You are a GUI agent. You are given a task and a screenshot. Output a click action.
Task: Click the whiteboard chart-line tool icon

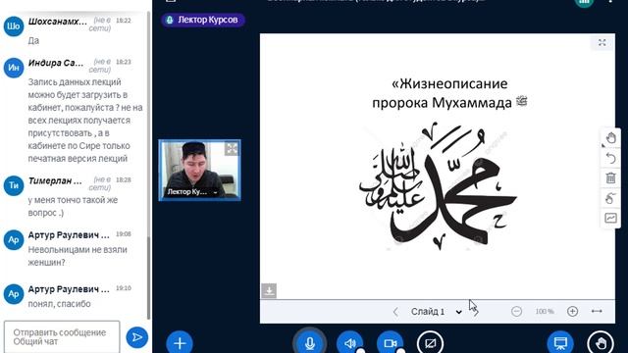click(610, 218)
